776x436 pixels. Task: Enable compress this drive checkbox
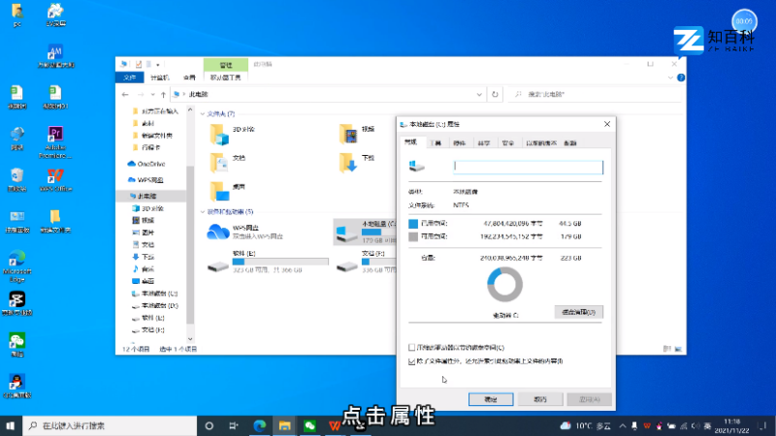coord(411,346)
